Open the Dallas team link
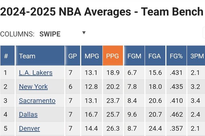 coord(28,115)
